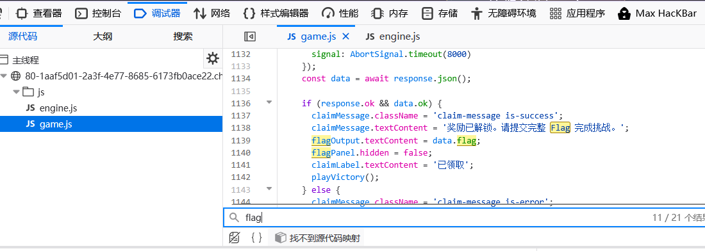Image resolution: width=705 pixels, height=251 pixels.
Task: Close the game.js editor tab
Action: tap(345, 37)
